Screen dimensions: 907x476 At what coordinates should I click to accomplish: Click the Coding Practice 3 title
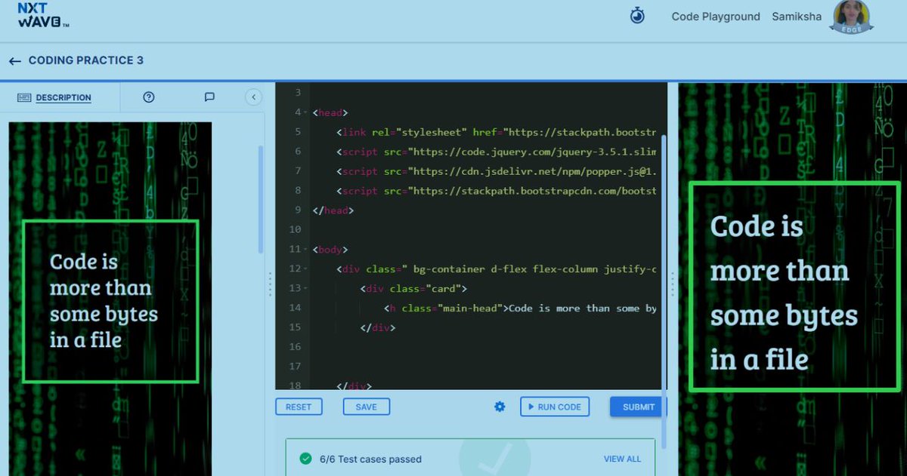(x=85, y=60)
